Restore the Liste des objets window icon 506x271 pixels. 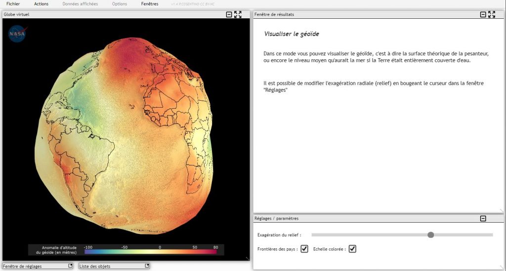click(147, 266)
